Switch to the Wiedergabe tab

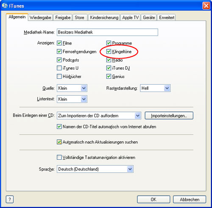[x=40, y=17]
